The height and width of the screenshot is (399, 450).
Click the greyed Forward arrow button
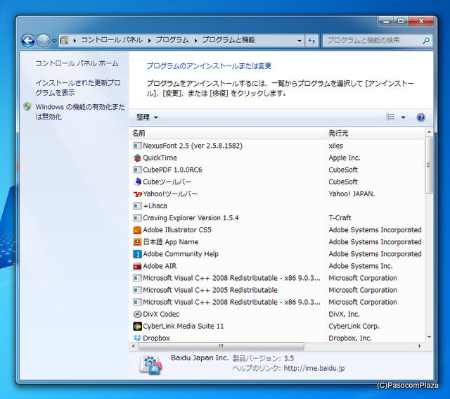(44, 41)
